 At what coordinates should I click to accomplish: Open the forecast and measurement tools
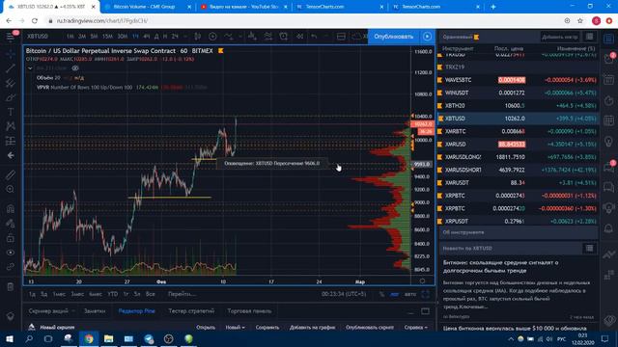tap(11, 141)
